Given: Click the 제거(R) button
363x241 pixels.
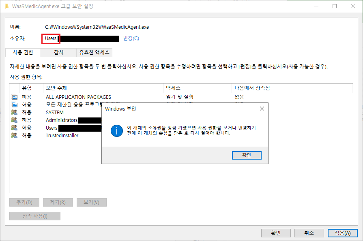Looking at the screenshot, I should [x=58, y=203].
